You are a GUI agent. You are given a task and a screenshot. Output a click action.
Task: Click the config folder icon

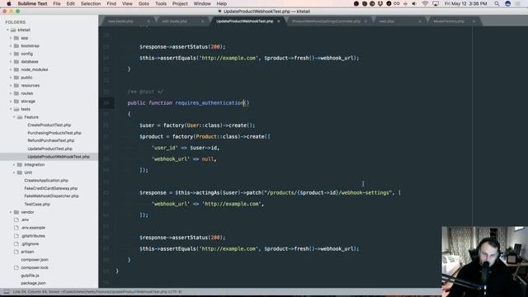point(16,54)
